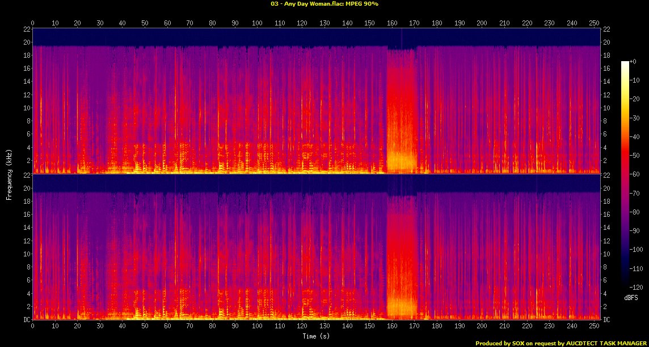Select the 100 mark on the top time axis
The height and width of the screenshot is (347, 649).
click(257, 23)
